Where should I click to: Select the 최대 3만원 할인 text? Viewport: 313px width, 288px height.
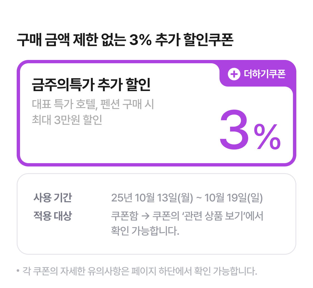(x=67, y=120)
